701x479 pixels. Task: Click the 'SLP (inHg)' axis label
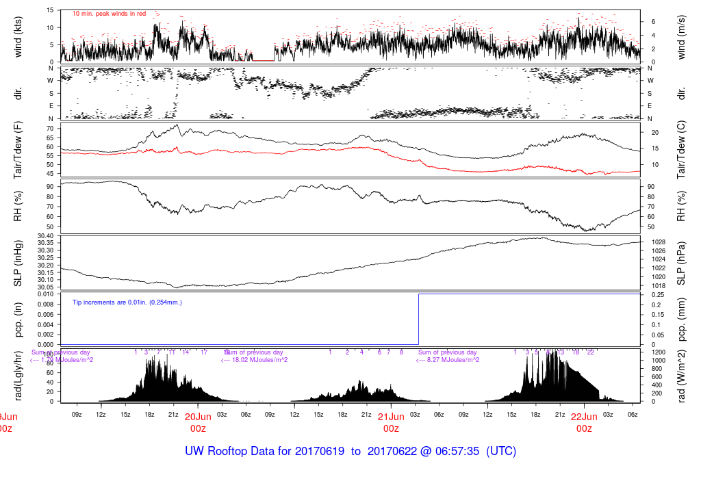tap(18, 263)
